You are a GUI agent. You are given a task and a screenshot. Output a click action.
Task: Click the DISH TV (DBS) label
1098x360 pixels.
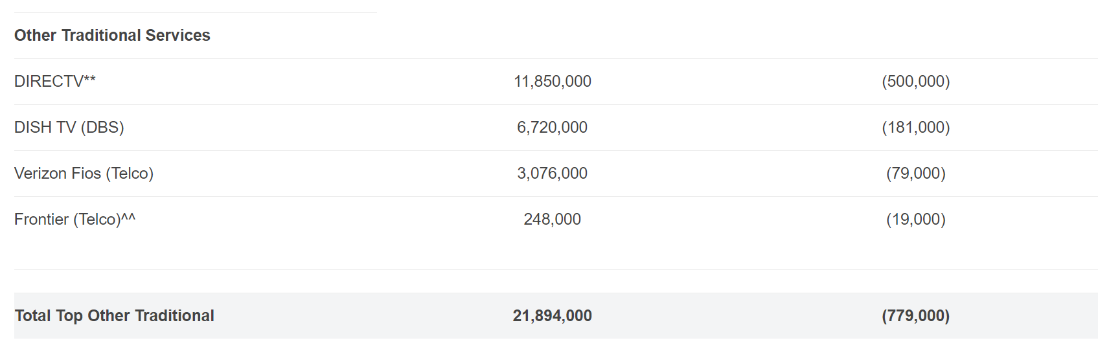[x=69, y=127]
